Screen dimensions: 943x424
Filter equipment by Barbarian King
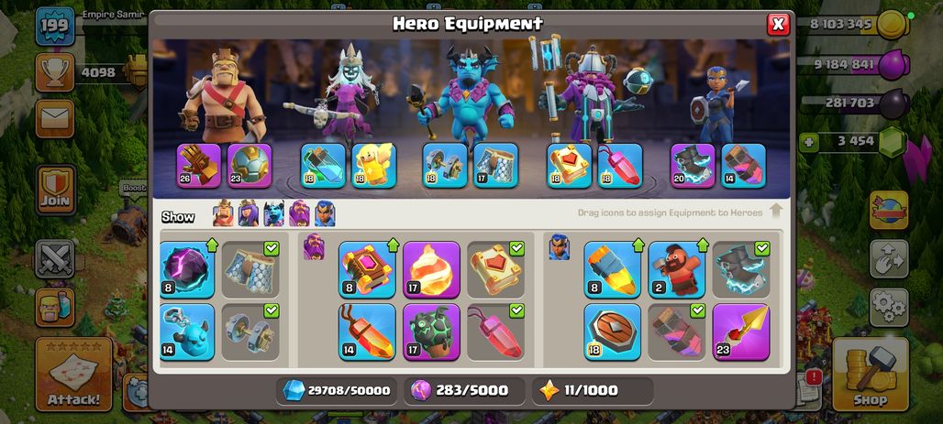tap(223, 213)
